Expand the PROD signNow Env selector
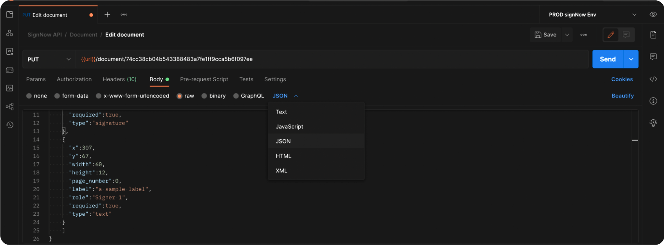Image resolution: width=664 pixels, height=245 pixels. point(592,15)
